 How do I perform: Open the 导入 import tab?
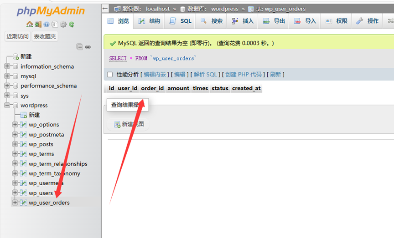(305, 21)
